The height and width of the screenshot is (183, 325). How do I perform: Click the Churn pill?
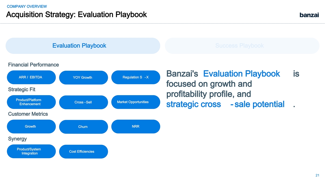[83, 127]
